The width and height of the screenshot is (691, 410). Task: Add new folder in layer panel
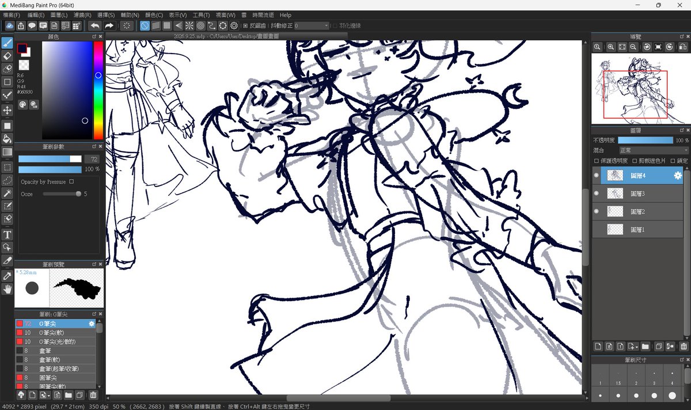coord(645,346)
